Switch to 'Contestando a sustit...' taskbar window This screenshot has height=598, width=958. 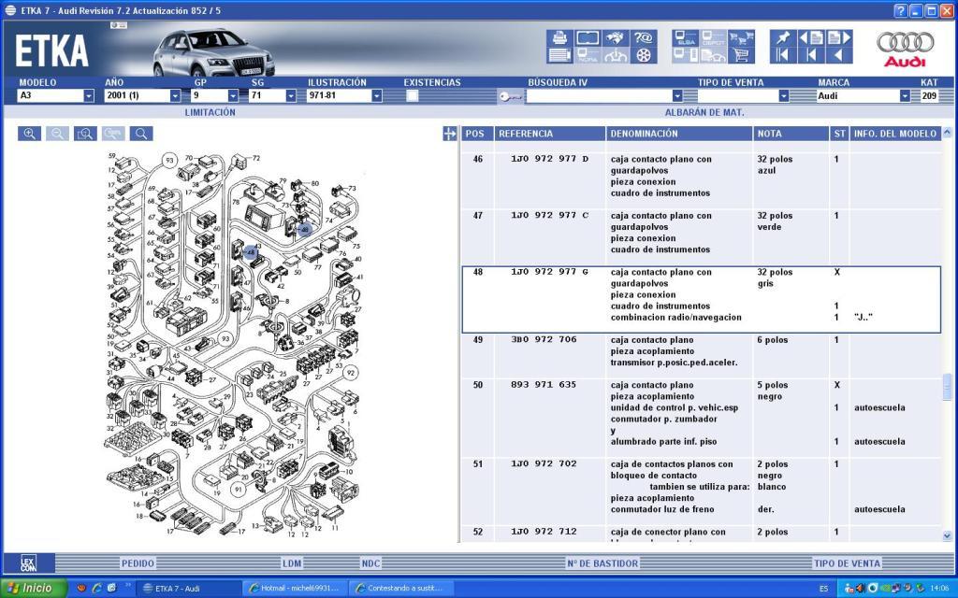(x=401, y=589)
